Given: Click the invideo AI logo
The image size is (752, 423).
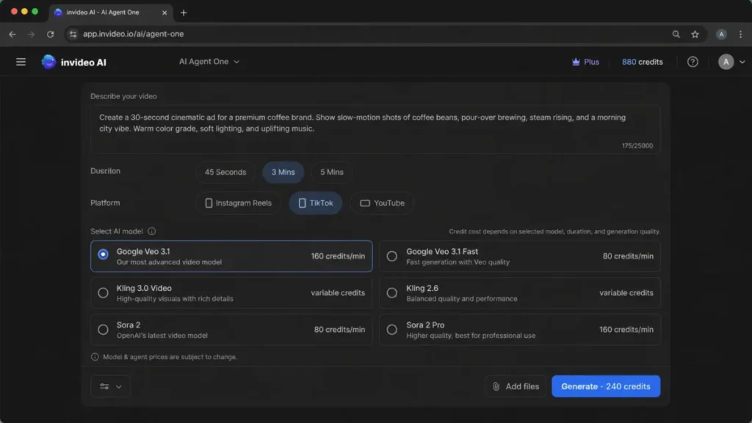Looking at the screenshot, I should [74, 62].
